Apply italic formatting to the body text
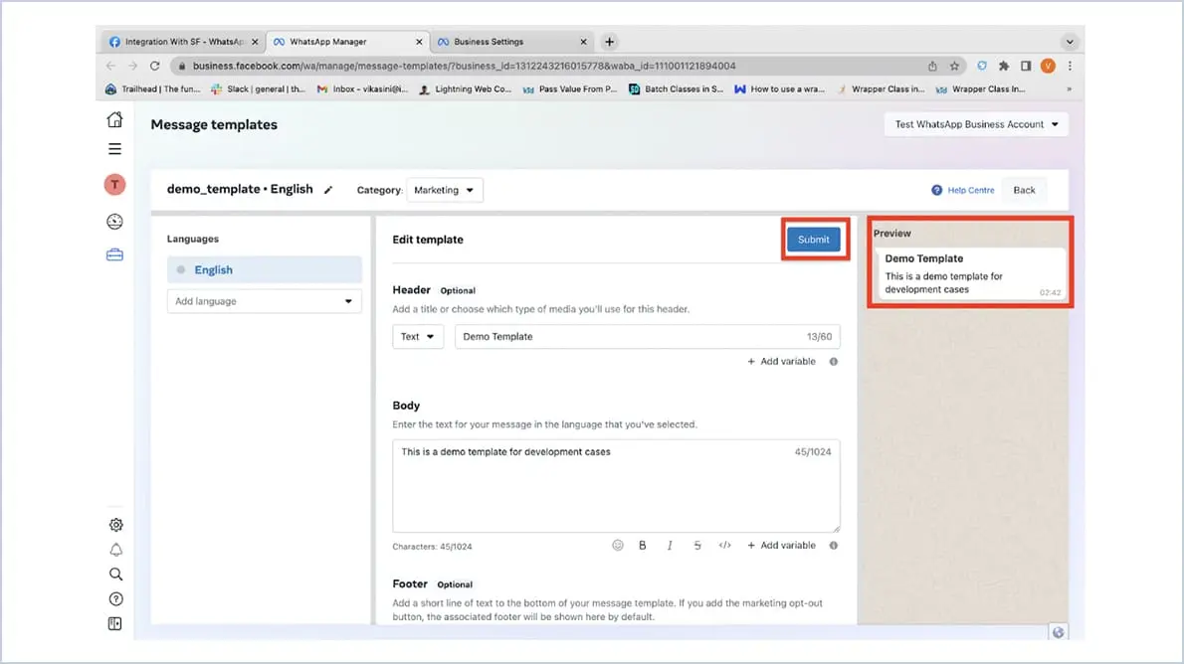 point(670,545)
